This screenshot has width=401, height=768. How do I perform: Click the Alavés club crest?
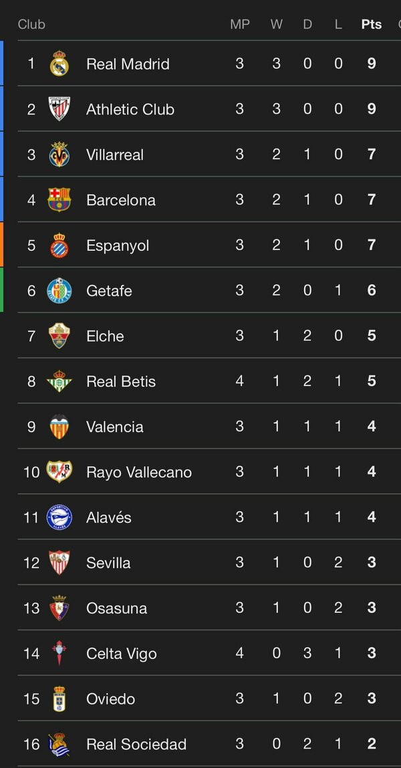(59, 517)
